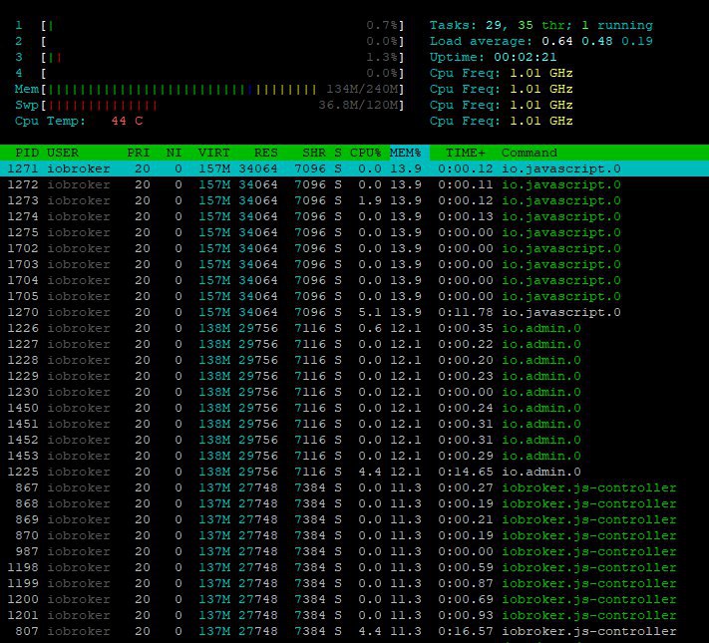Image resolution: width=709 pixels, height=643 pixels.
Task: Sort by SHR column header
Action: [x=314, y=153]
